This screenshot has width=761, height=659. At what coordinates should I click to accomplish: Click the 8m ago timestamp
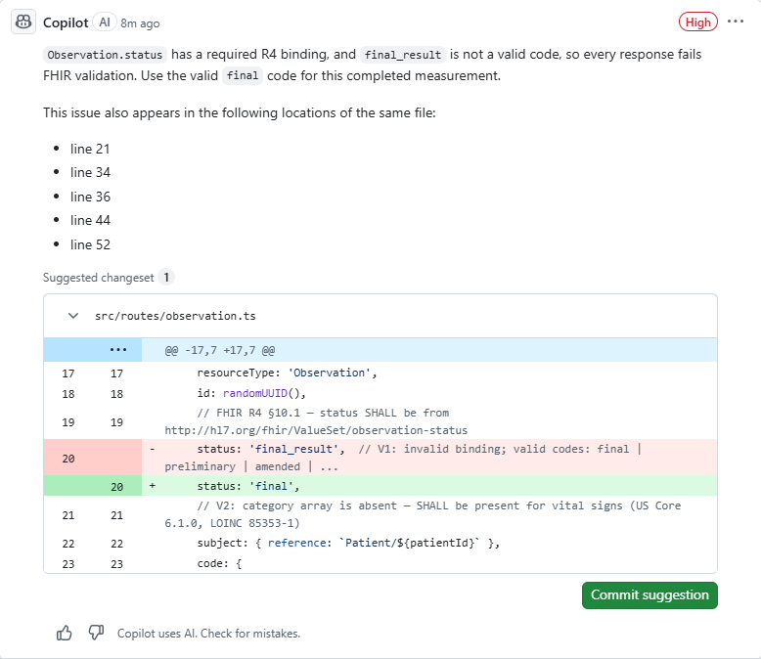coord(140,23)
